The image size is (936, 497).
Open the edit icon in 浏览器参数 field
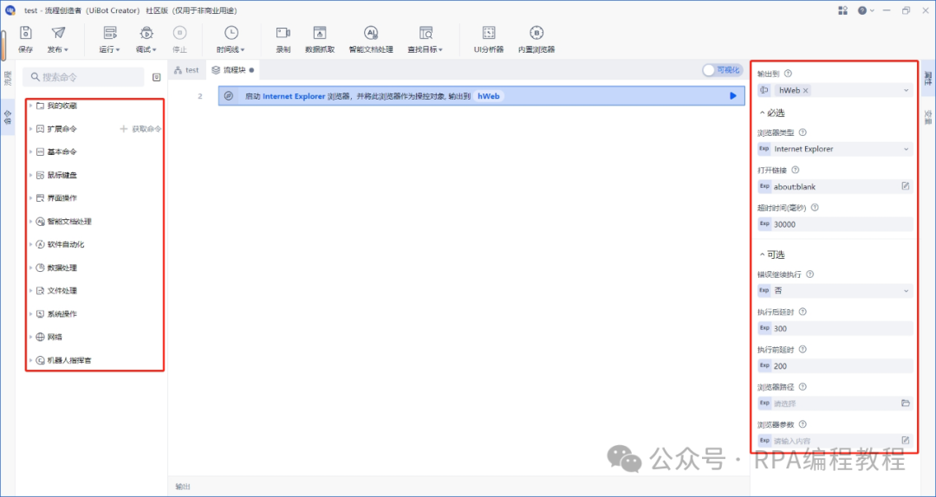coord(906,441)
